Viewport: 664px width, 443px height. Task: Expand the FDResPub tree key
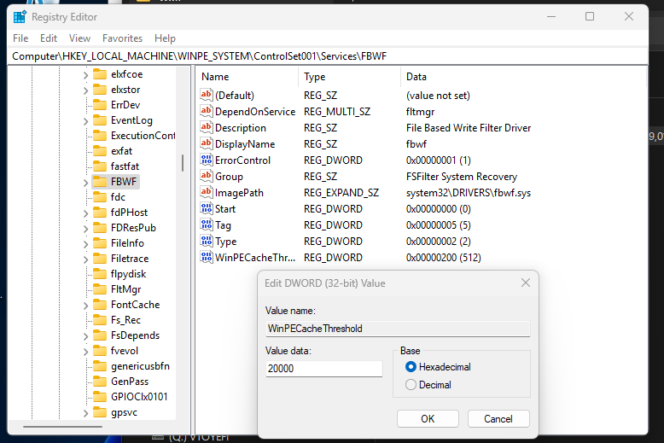coord(85,229)
